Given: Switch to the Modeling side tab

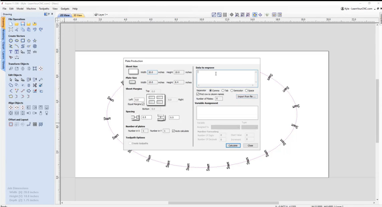Looking at the screenshot, I should (x=3, y=34).
